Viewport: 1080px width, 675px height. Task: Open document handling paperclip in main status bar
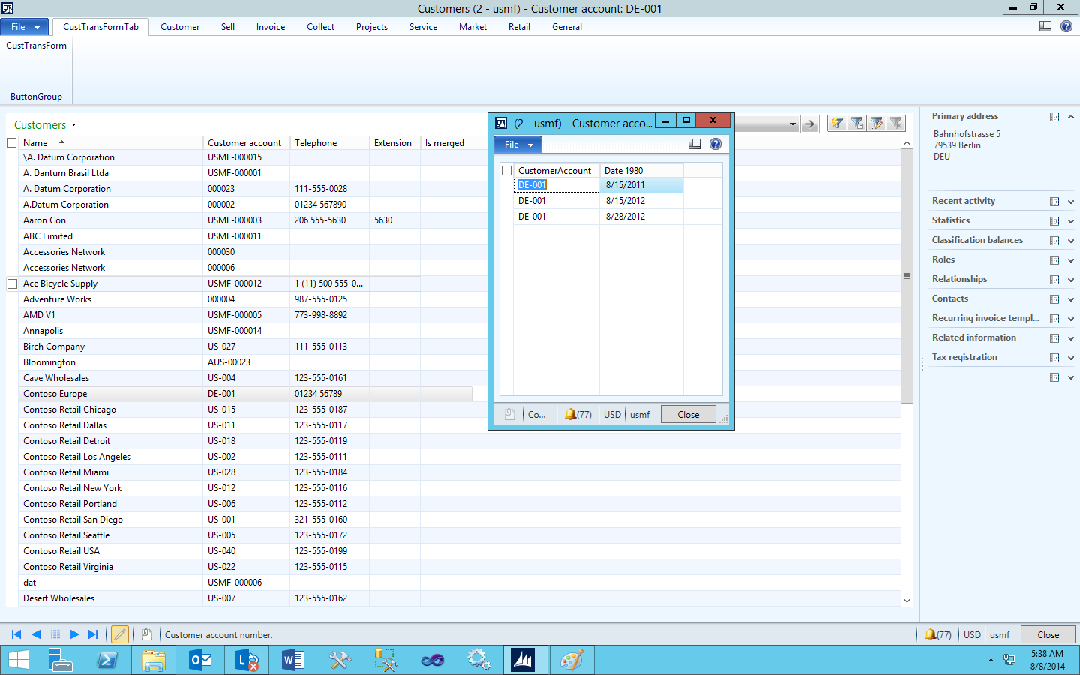click(147, 634)
